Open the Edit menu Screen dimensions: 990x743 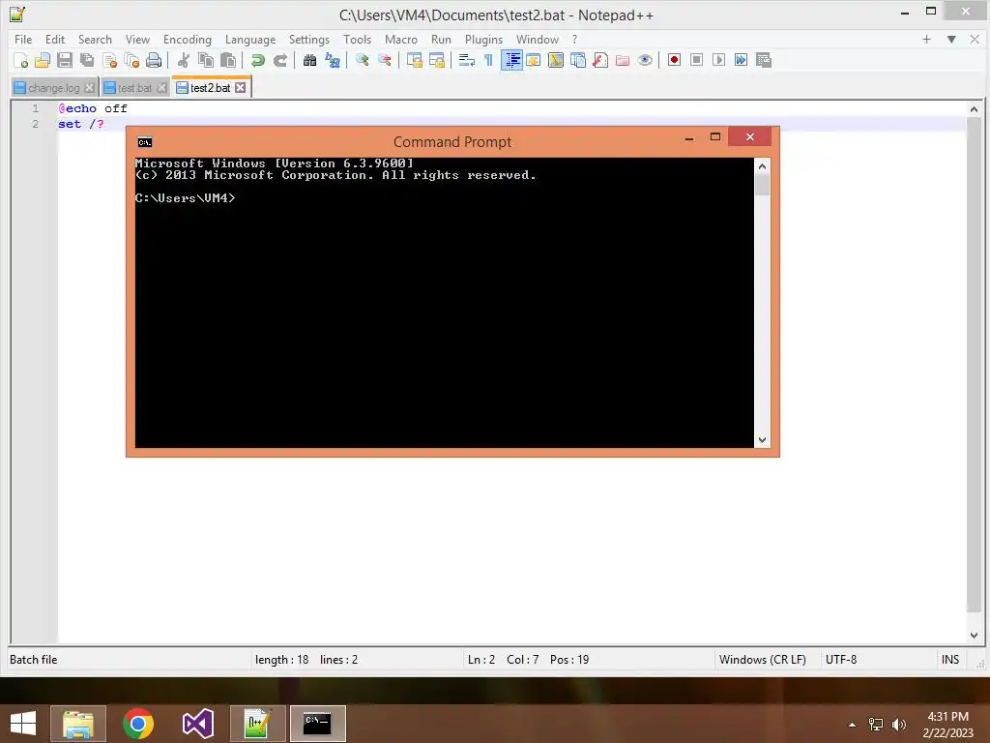(x=55, y=39)
